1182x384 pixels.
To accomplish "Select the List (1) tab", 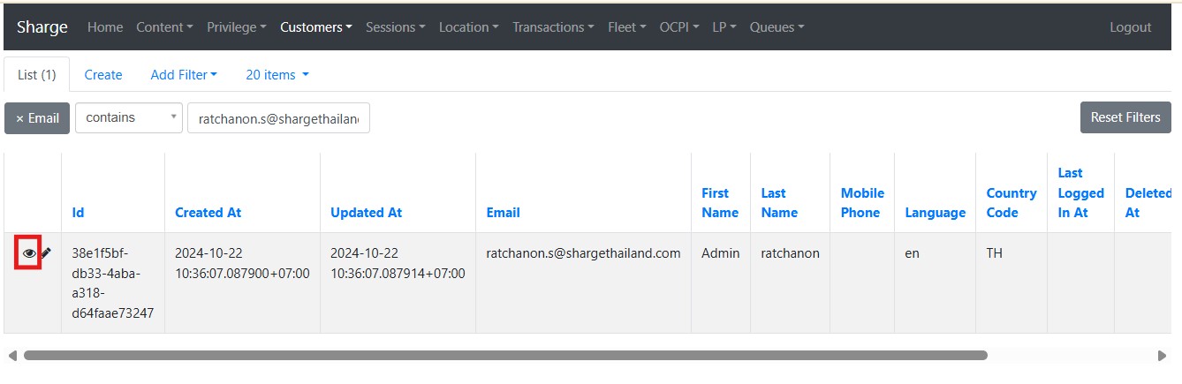I will click(37, 75).
